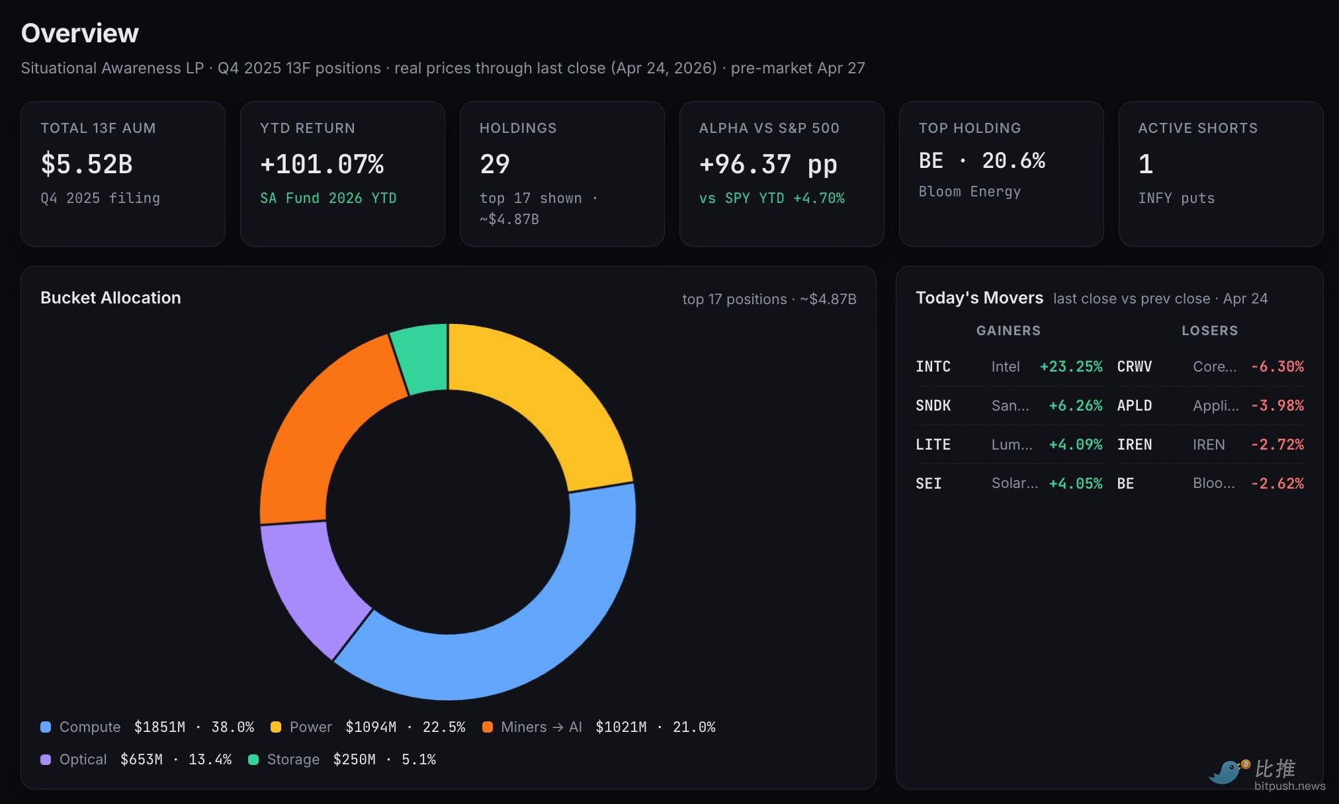Screen dimensions: 1339x804
Task: Click the "$1021M · 21.0%" Miners legend value
Action: (656, 727)
